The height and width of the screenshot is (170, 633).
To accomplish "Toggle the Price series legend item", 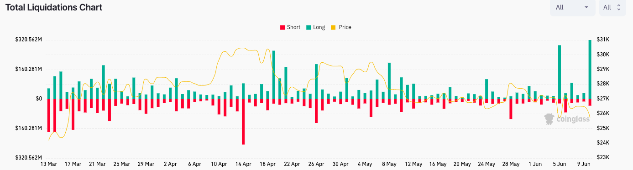I will click(341, 27).
